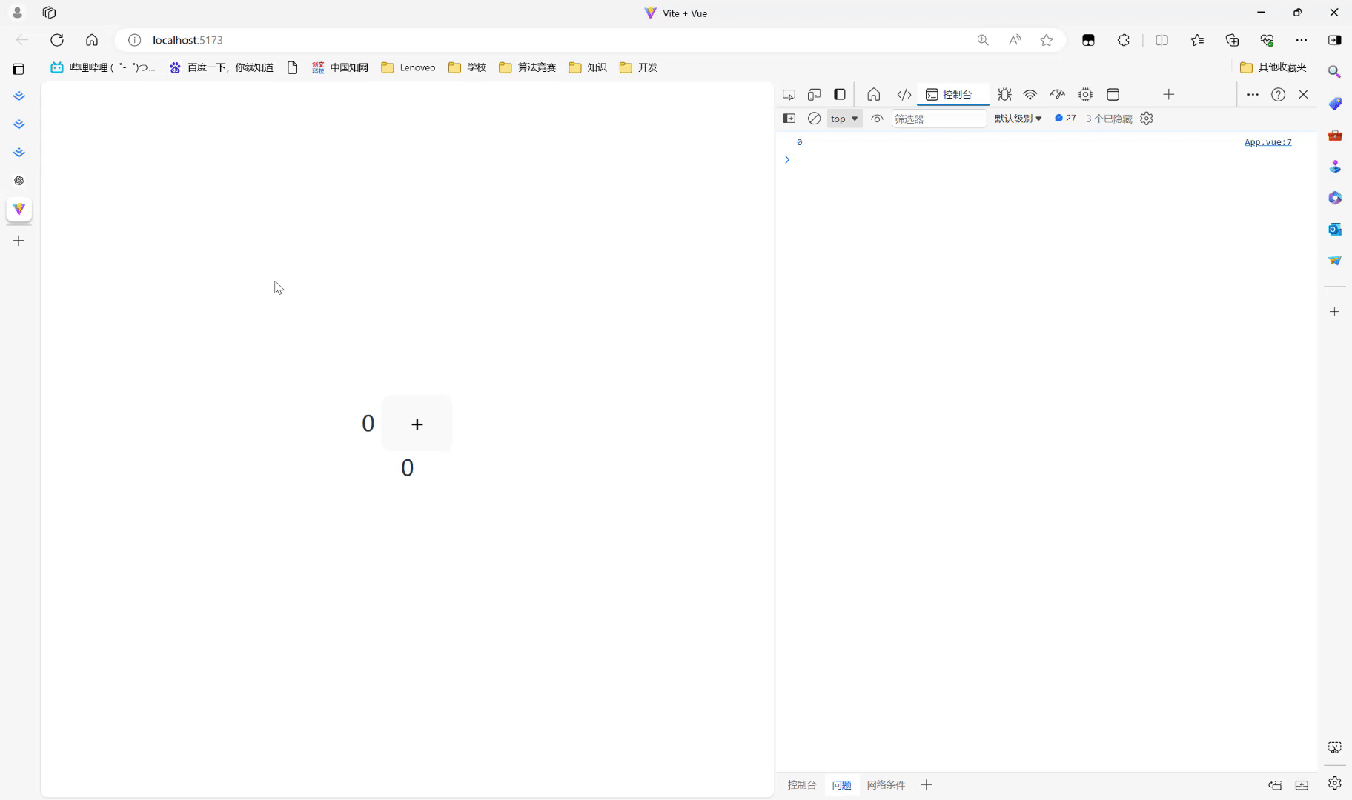Switch to 网络条件 tab in the bottom drawer
1352x800 pixels.
click(x=886, y=785)
